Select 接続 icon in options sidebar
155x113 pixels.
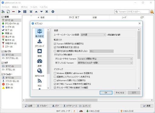pyautogui.click(x=40, y=53)
